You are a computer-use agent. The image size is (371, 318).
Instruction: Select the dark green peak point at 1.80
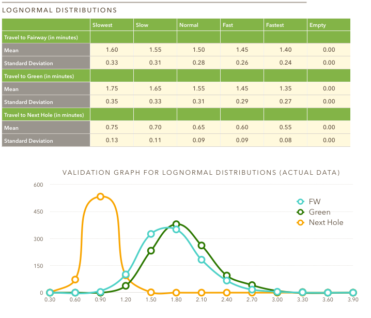[x=176, y=224]
